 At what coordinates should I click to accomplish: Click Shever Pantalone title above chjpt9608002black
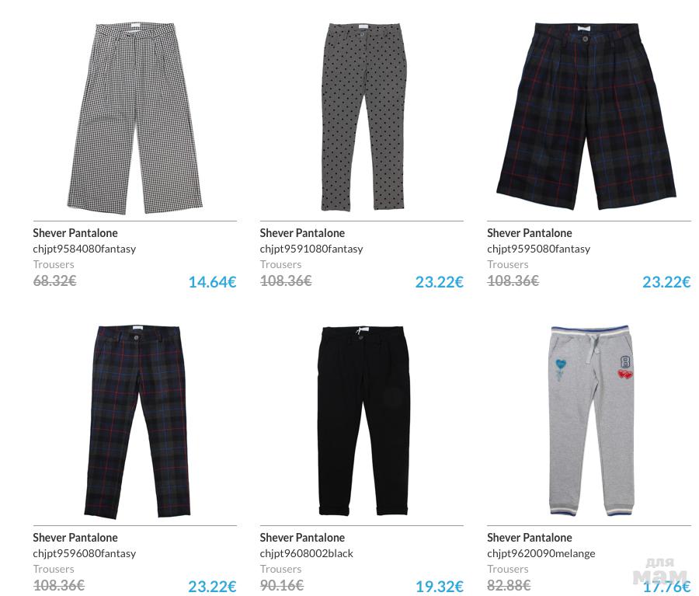click(x=302, y=538)
